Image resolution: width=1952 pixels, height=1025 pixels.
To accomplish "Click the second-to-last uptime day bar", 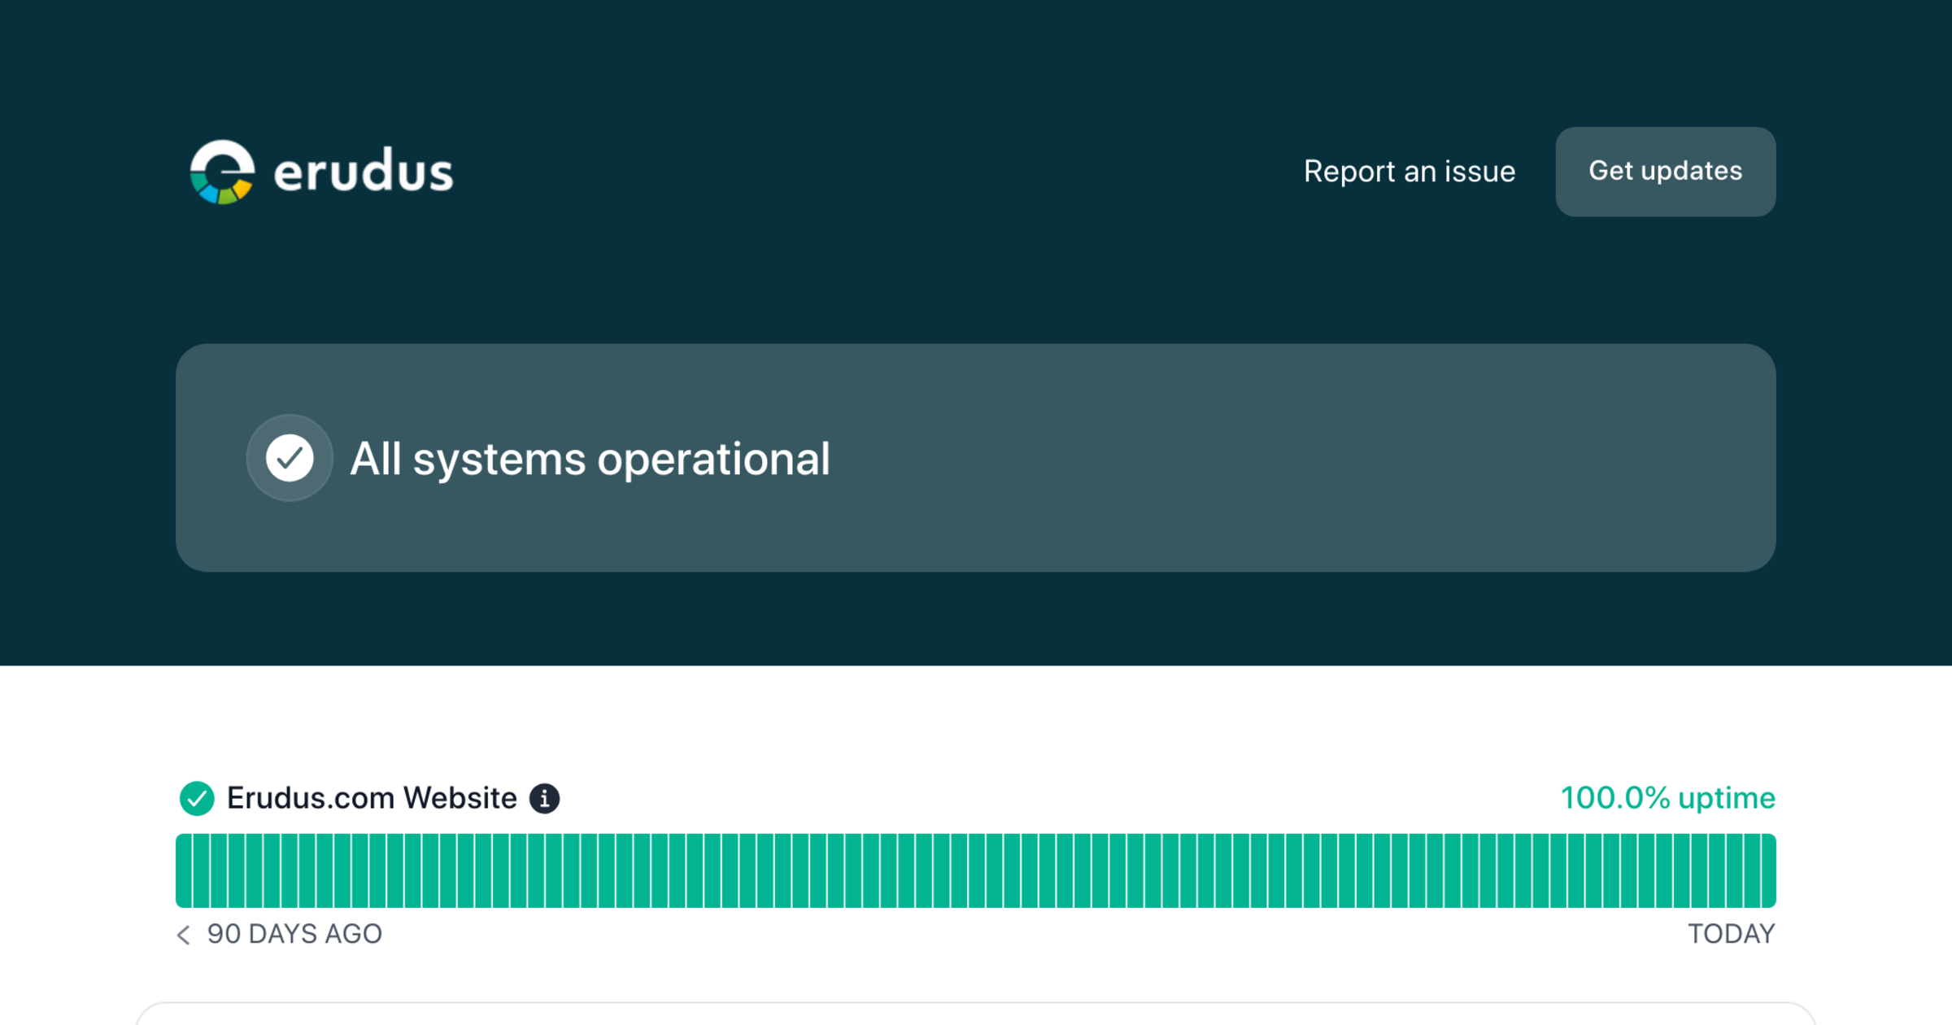I will (1751, 870).
